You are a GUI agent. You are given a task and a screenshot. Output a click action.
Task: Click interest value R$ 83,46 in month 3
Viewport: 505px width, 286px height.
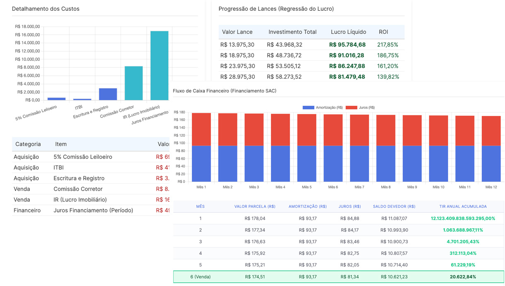click(350, 242)
